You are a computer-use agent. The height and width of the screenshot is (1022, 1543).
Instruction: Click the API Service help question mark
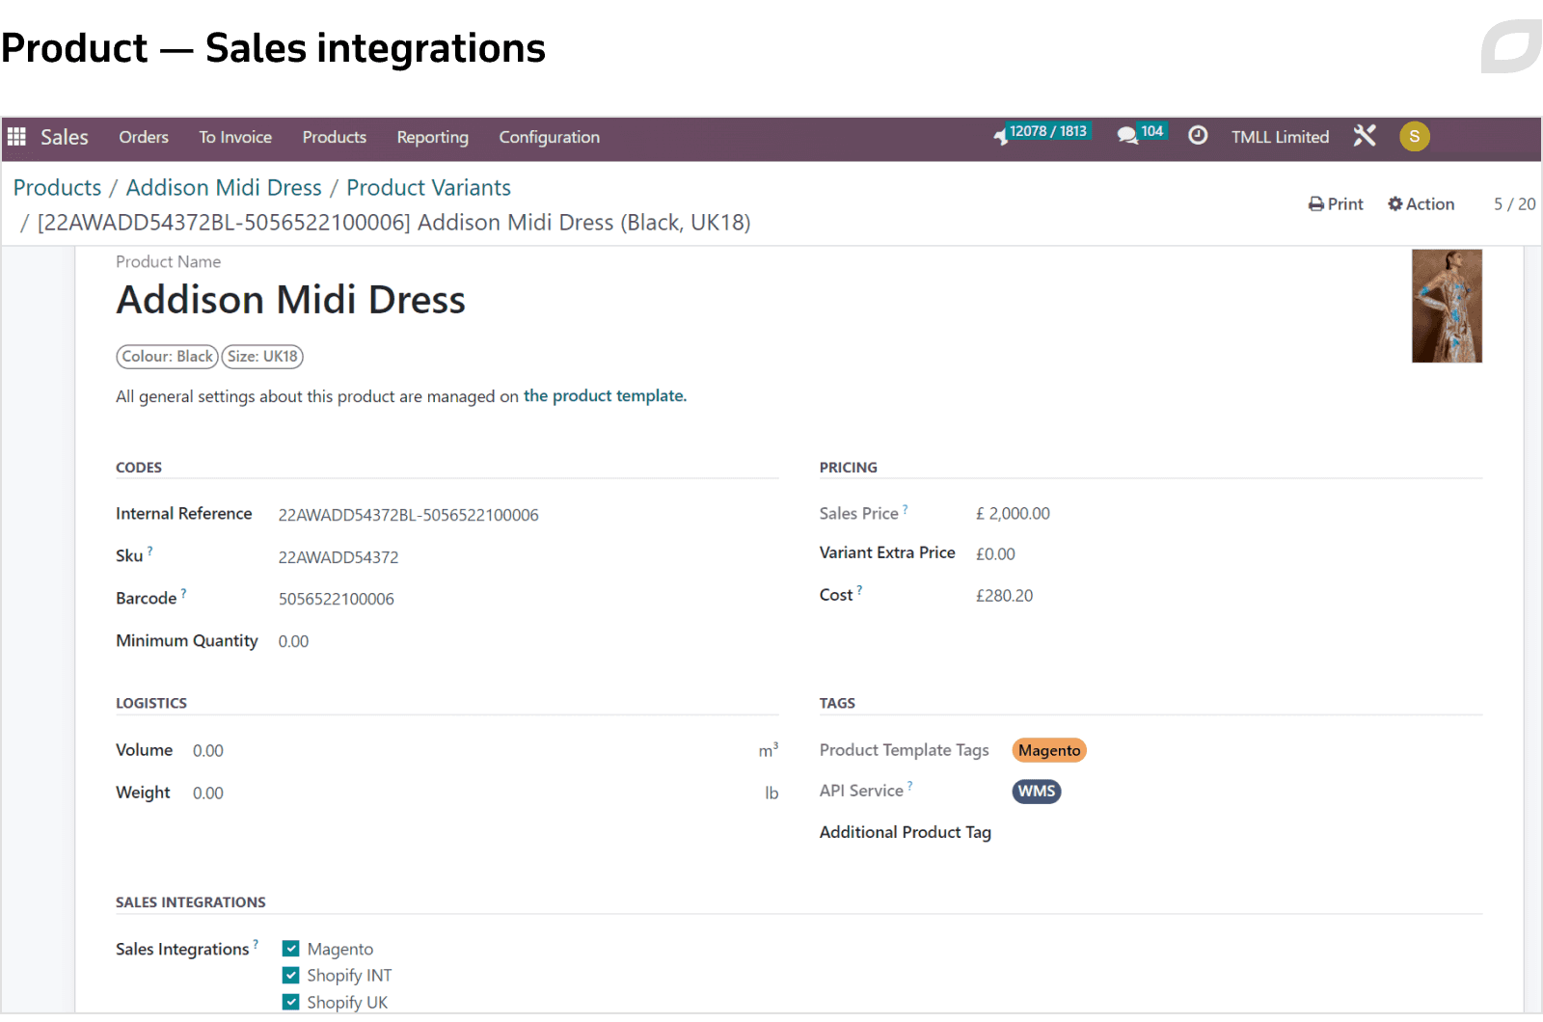click(x=909, y=786)
